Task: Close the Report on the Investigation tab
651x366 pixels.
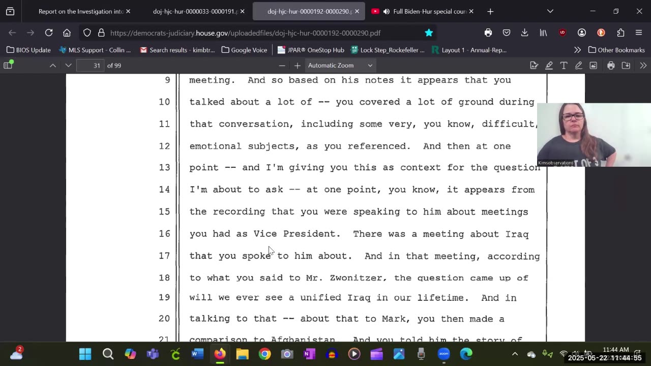Action: (128, 11)
